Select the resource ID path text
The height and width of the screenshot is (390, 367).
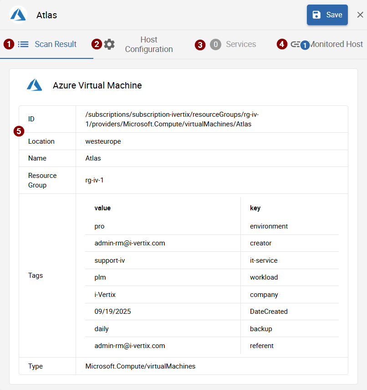click(x=172, y=119)
